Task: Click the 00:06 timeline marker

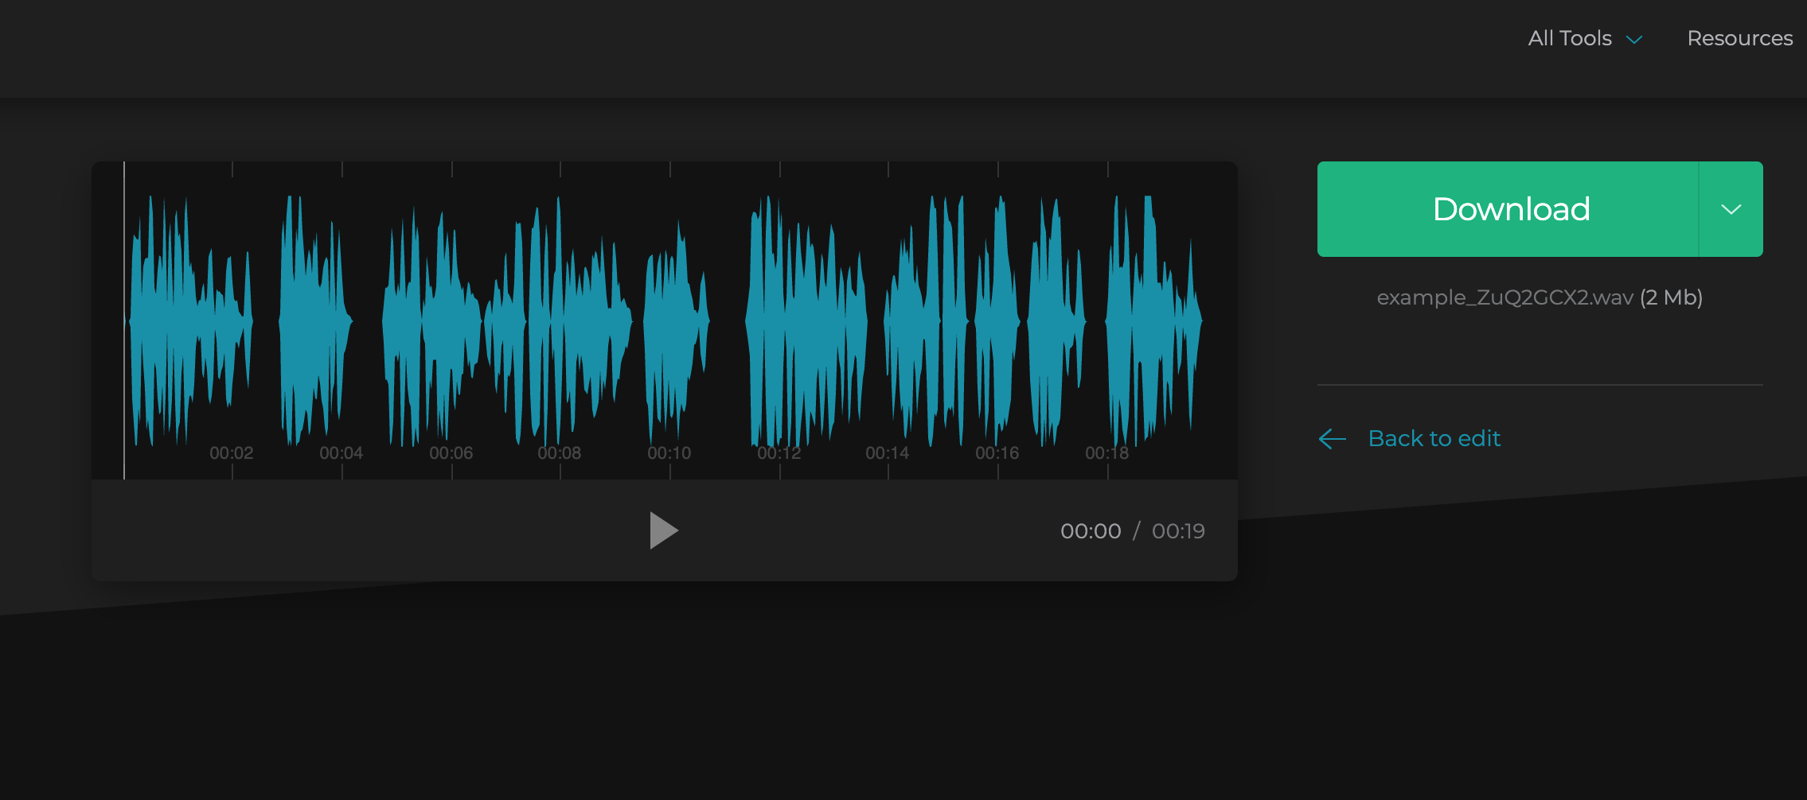Action: point(451,452)
